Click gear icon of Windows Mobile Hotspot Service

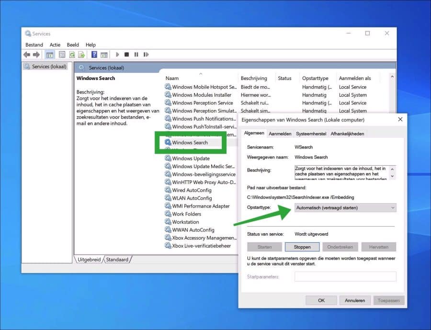click(168, 87)
